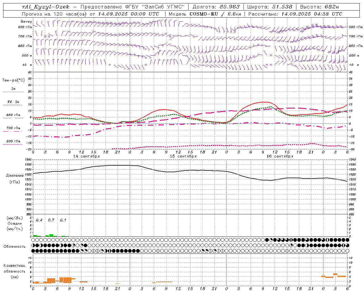
Task: Click the '500 м' wind level label on left
Action: click(x=27, y=55)
